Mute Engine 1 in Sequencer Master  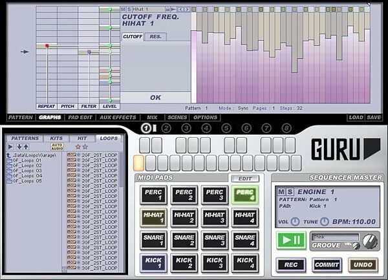click(281, 192)
